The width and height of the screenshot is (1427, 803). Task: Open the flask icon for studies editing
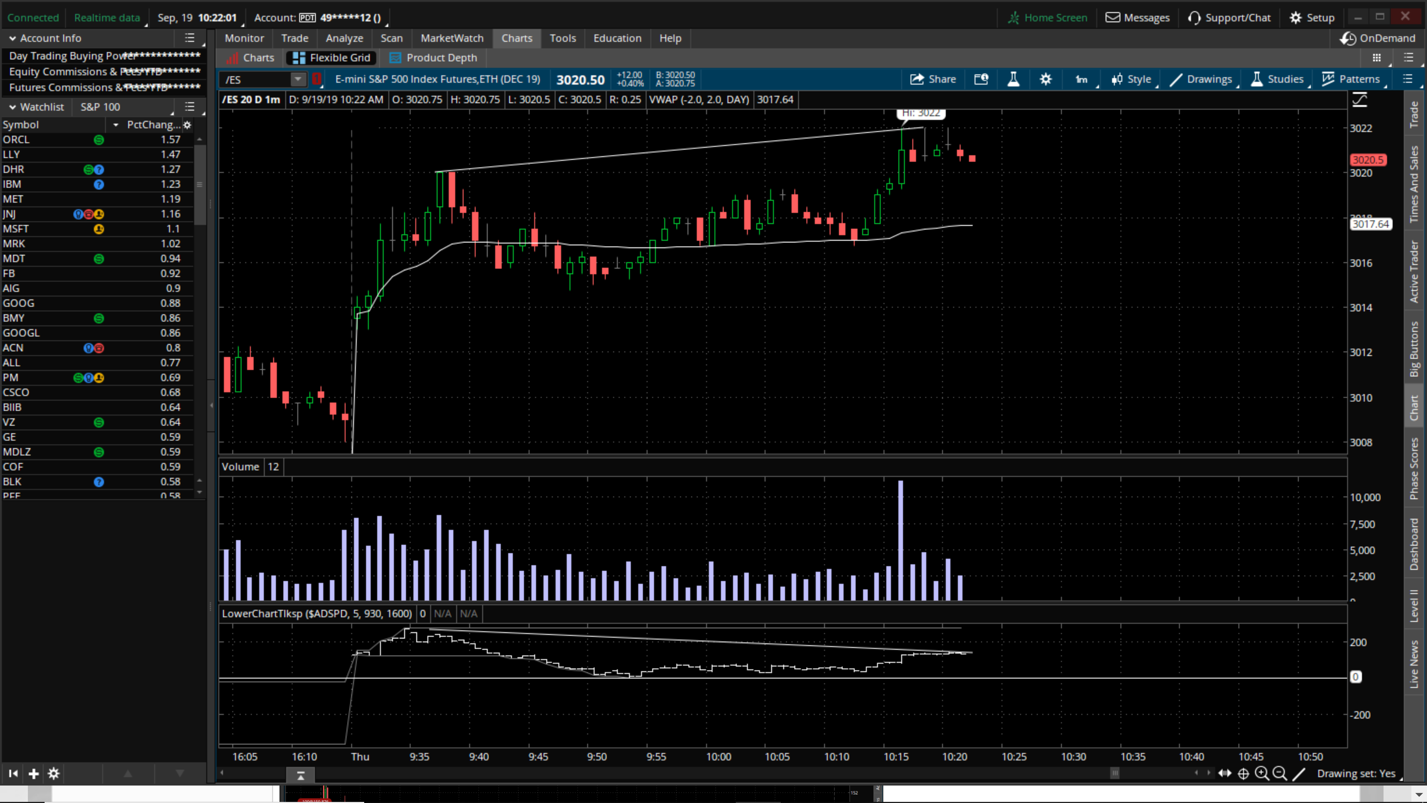(x=1013, y=79)
